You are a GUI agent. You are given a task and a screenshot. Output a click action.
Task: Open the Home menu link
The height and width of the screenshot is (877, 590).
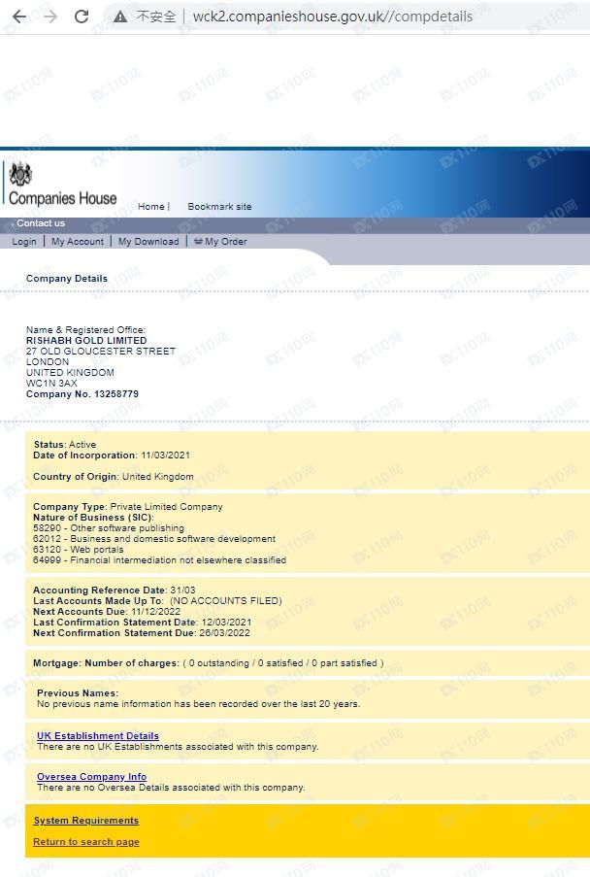[151, 207]
